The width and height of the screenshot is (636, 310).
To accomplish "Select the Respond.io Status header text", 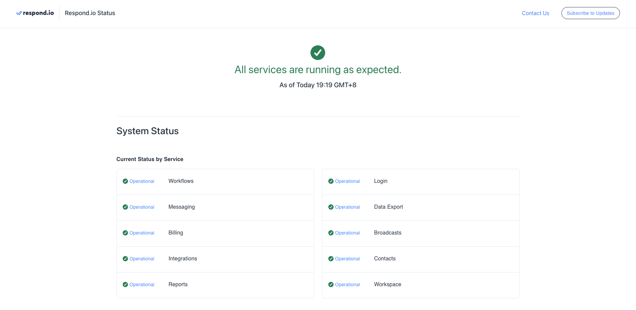I will (90, 13).
